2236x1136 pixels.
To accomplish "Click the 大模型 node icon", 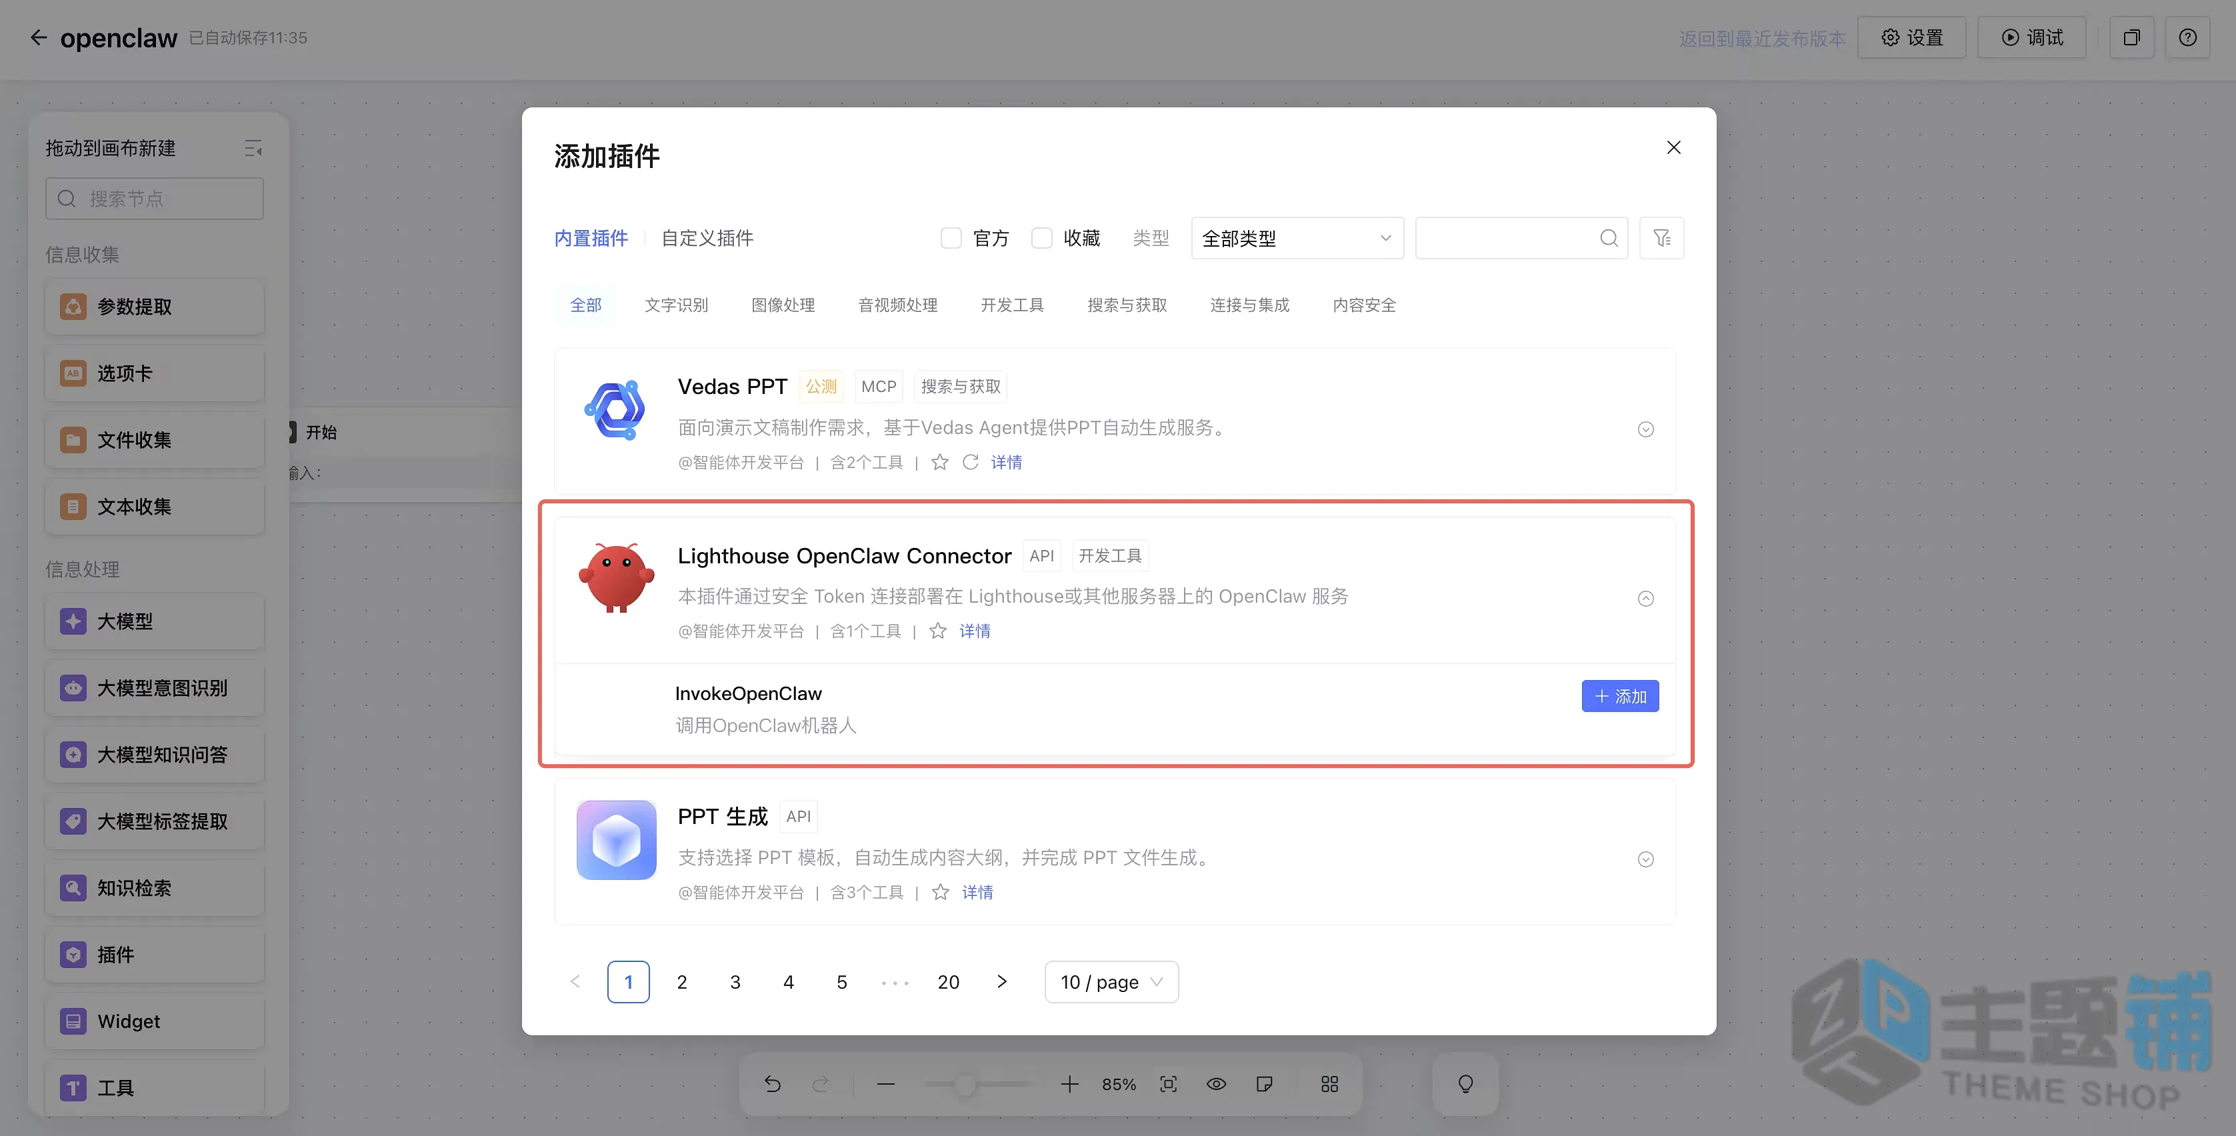I will [x=73, y=621].
